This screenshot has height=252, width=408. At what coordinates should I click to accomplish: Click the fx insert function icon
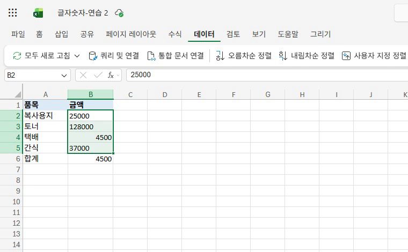click(x=111, y=75)
